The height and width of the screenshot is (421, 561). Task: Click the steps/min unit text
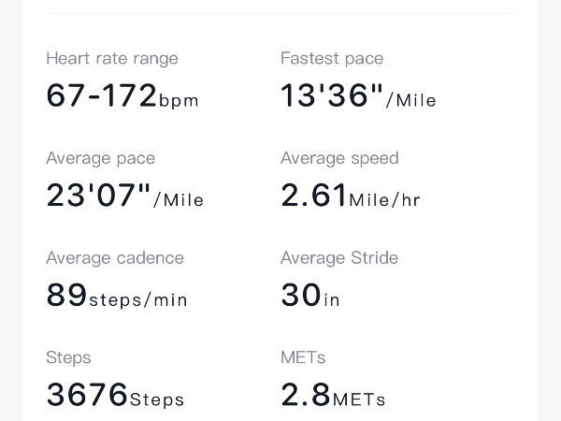(138, 300)
